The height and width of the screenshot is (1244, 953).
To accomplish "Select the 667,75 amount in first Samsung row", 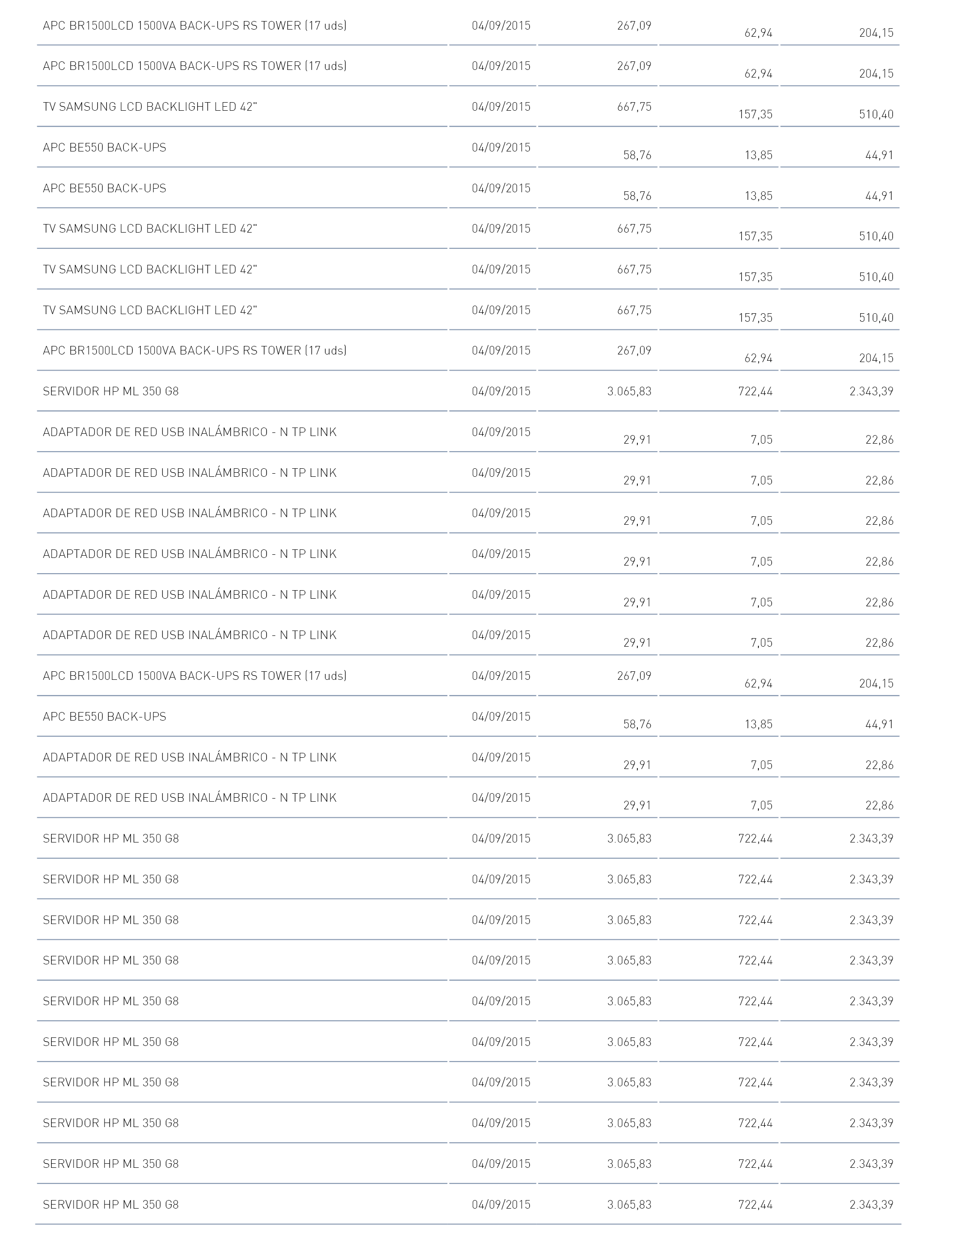I will click(x=634, y=107).
